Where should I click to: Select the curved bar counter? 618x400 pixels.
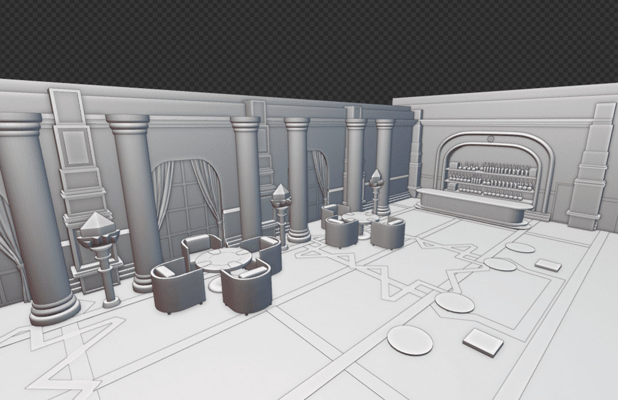click(474, 208)
